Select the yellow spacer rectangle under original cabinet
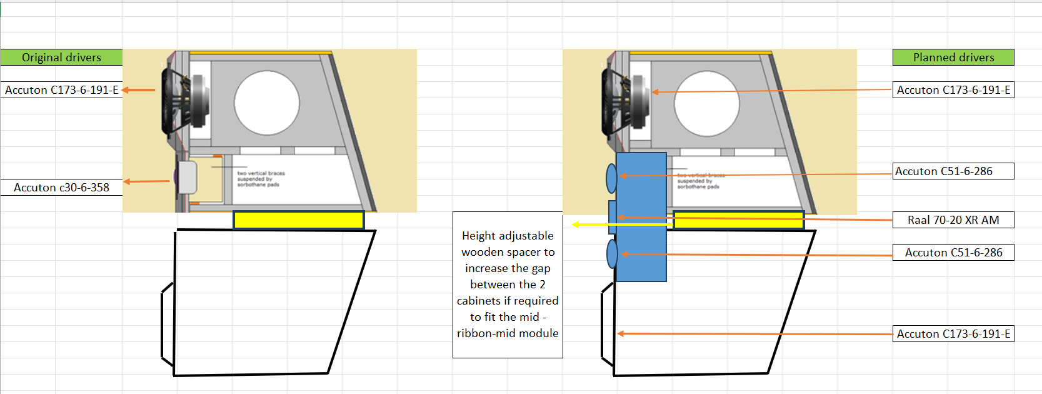This screenshot has width=1042, height=394. pyautogui.click(x=299, y=220)
